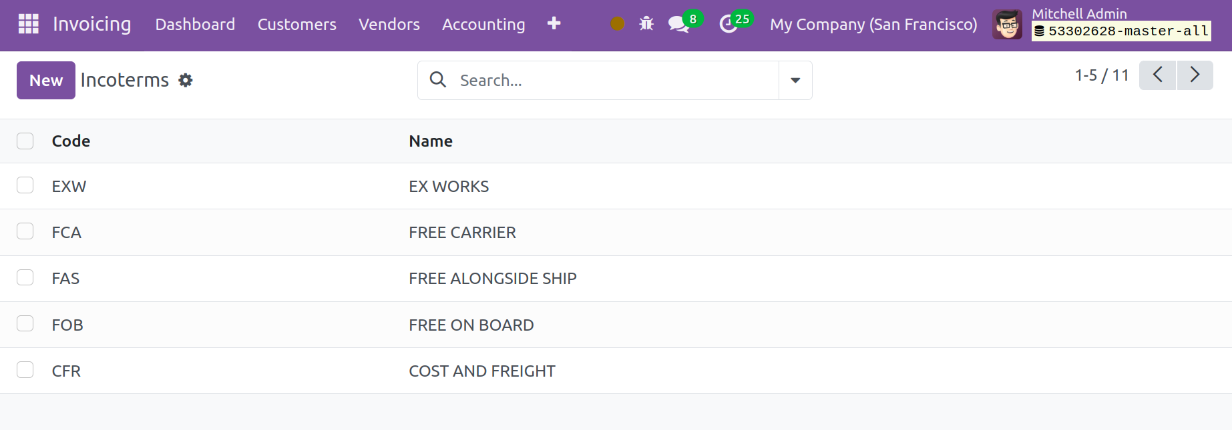The image size is (1232, 430).
Task: Check the EXW row checkbox
Action: click(x=25, y=185)
